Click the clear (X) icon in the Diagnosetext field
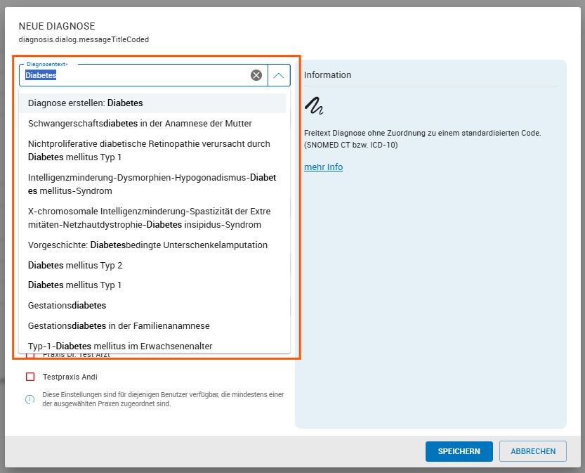 click(x=256, y=74)
